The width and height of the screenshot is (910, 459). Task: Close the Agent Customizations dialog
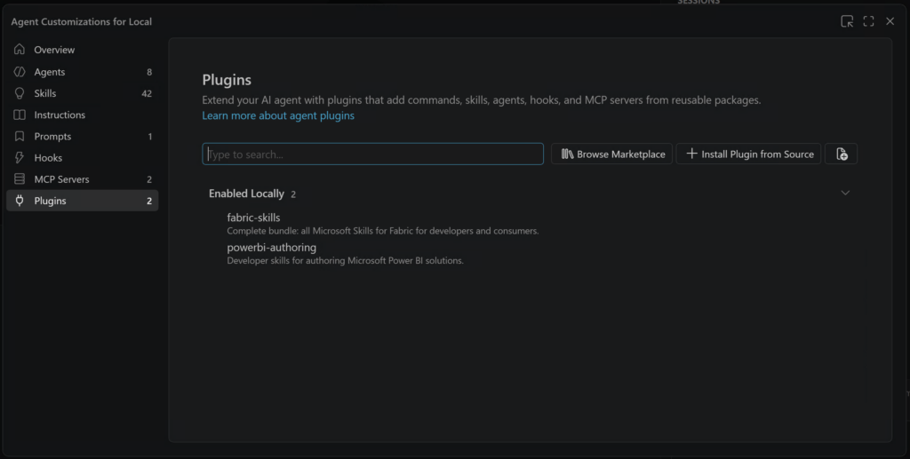[x=890, y=21]
